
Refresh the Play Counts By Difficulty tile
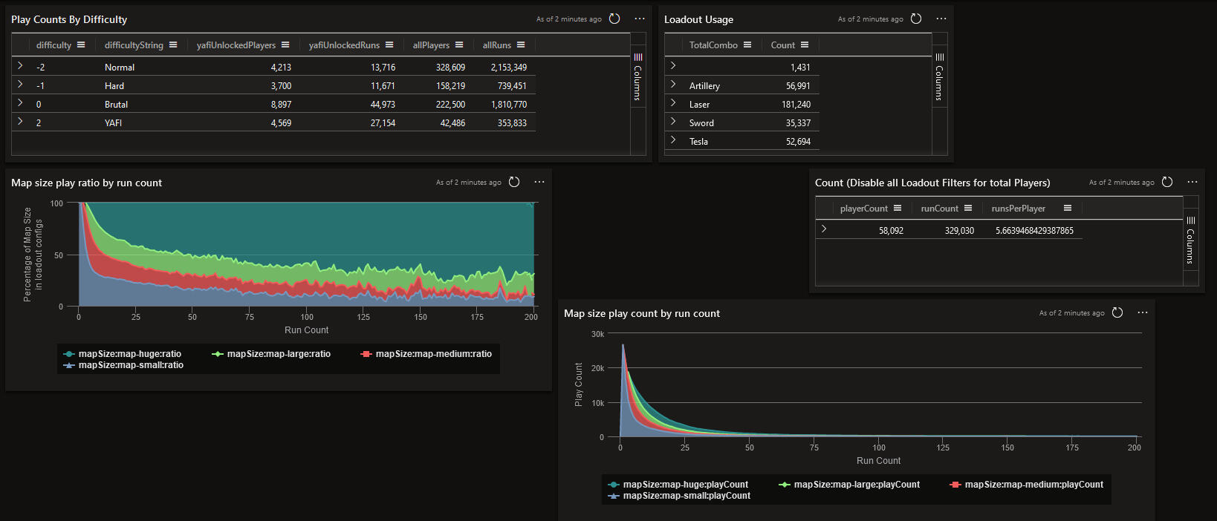[614, 19]
